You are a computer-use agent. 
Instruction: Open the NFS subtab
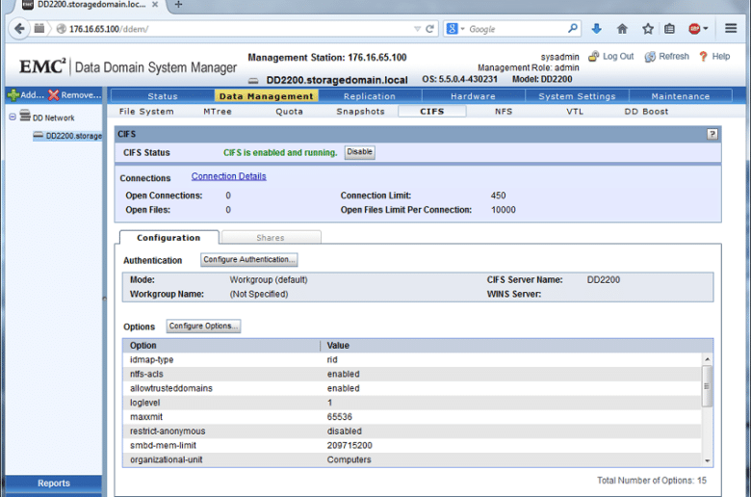click(x=504, y=111)
